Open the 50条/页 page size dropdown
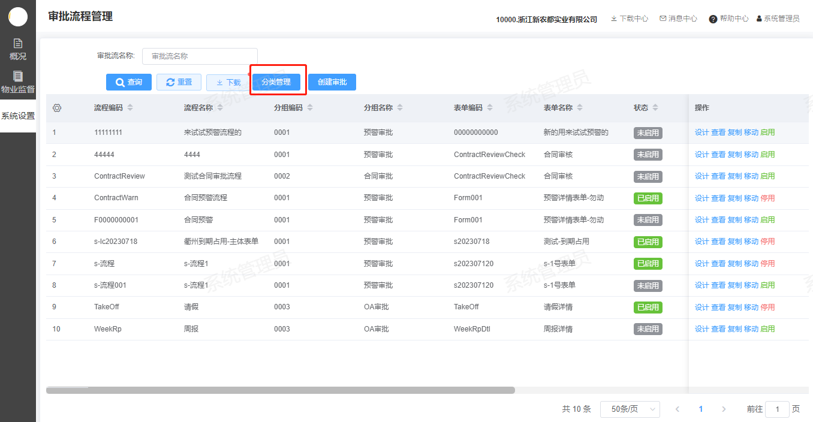Screen dimensions: 813x422 point(630,409)
